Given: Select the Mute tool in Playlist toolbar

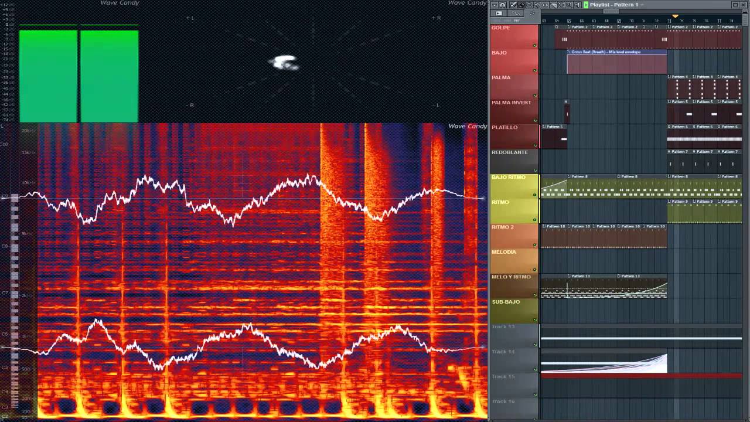Looking at the screenshot, I should point(537,5).
